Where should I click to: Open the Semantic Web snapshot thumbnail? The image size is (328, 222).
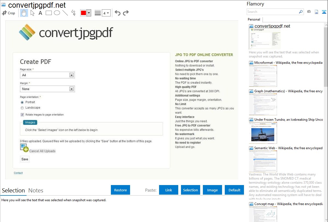point(263,161)
